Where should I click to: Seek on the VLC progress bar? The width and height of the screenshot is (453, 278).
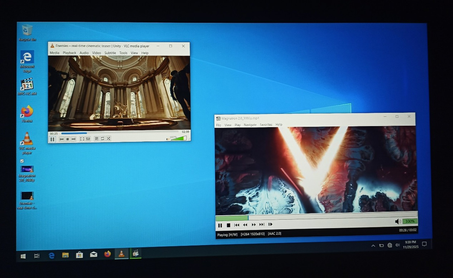tap(119, 133)
